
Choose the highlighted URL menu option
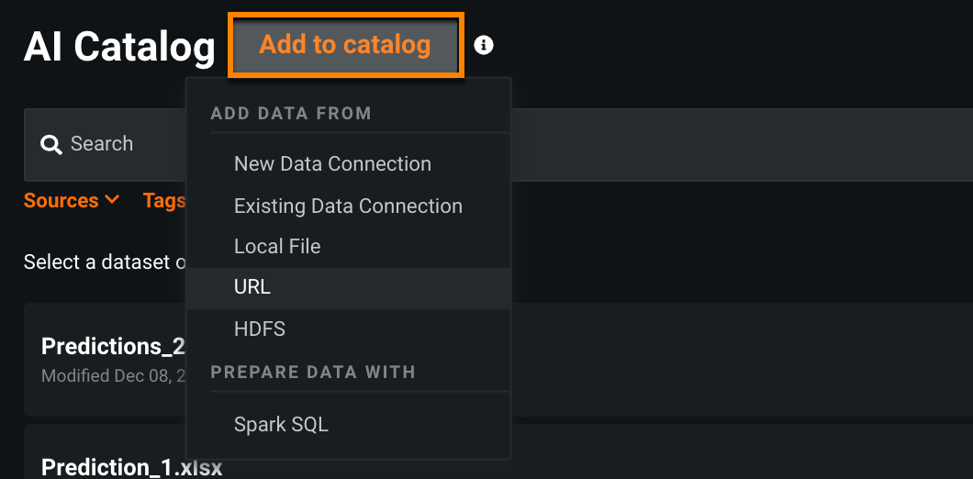[x=252, y=287]
